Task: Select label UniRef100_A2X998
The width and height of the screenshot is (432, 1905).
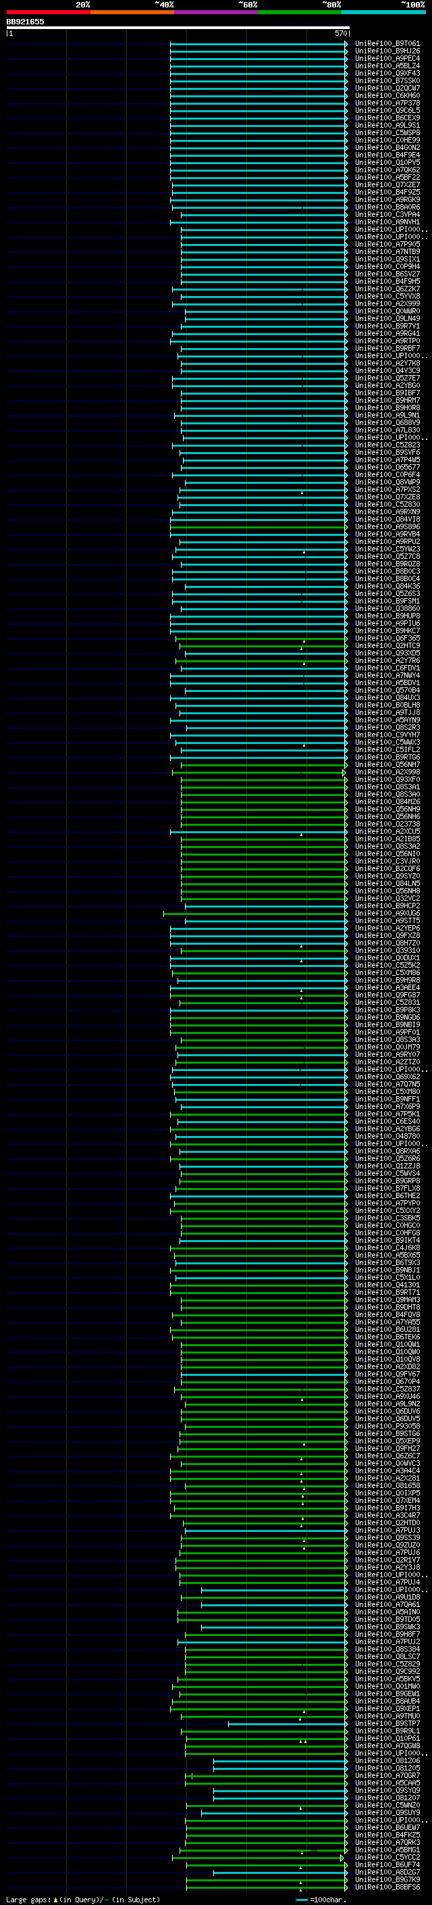Action: coord(387,772)
